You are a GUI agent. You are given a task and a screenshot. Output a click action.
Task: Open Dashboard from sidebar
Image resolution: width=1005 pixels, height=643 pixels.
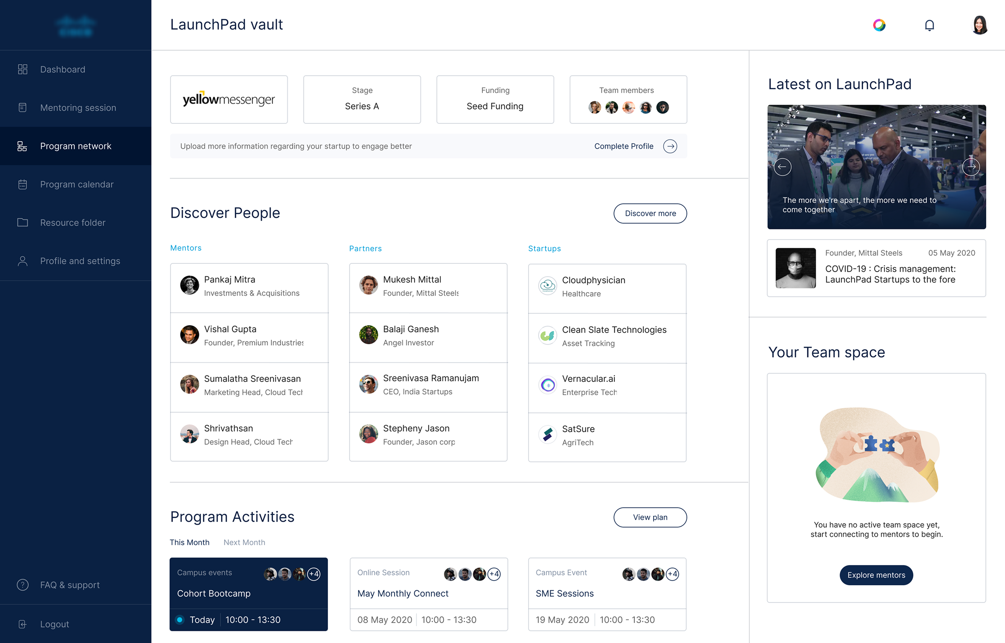pyautogui.click(x=76, y=69)
